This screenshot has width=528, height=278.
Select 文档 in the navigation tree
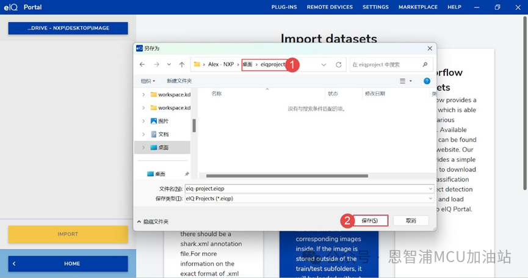coord(159,134)
